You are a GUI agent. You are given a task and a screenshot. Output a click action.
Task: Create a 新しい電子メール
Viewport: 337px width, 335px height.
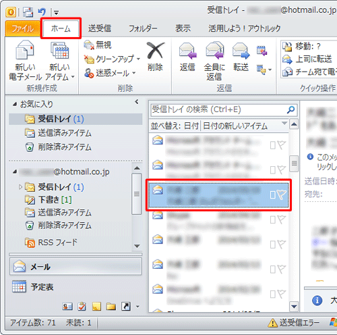tap(25, 60)
